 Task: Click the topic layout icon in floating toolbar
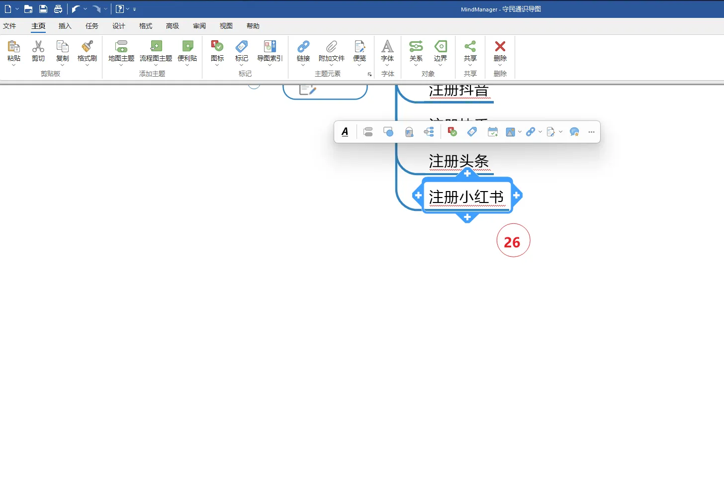[x=368, y=132]
